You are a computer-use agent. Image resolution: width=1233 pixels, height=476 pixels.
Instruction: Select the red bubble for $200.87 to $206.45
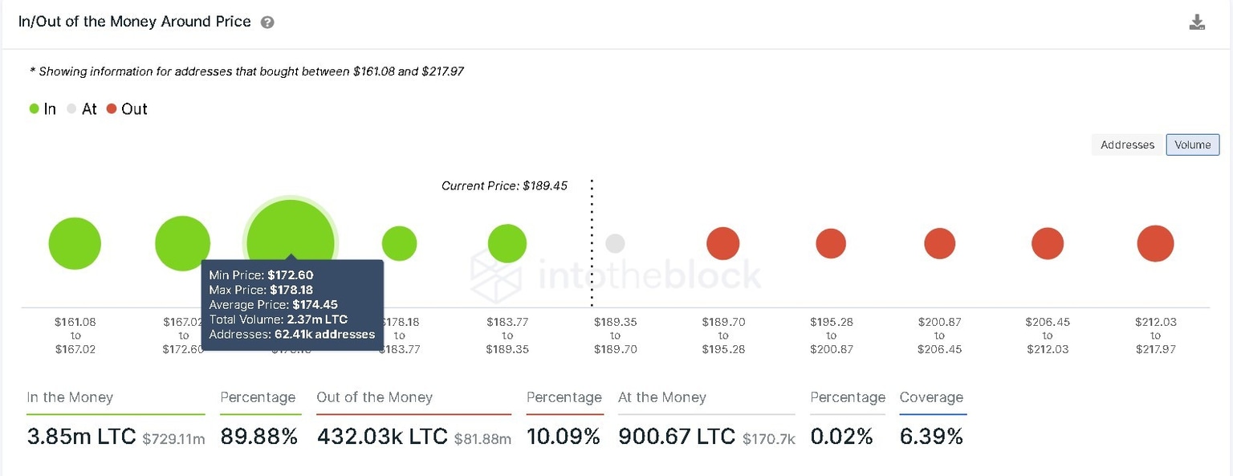939,242
